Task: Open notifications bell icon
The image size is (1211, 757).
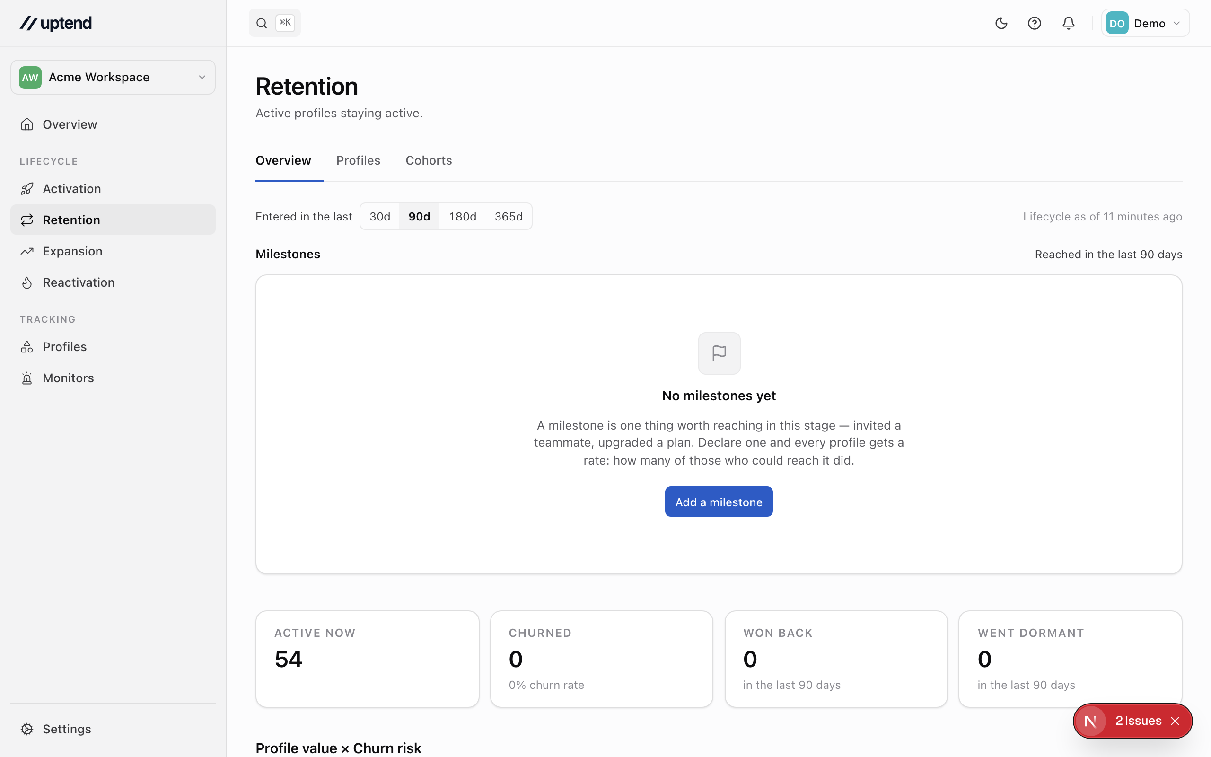Action: click(x=1069, y=23)
